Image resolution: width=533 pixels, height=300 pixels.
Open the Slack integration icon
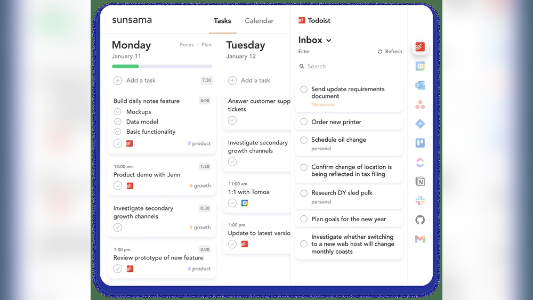[420, 200]
